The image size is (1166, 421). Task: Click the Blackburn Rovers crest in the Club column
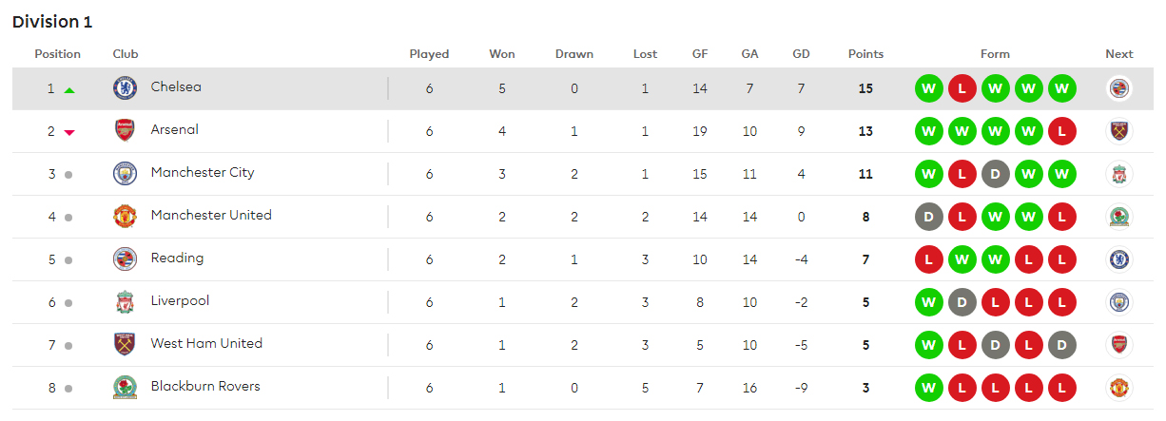click(x=125, y=388)
